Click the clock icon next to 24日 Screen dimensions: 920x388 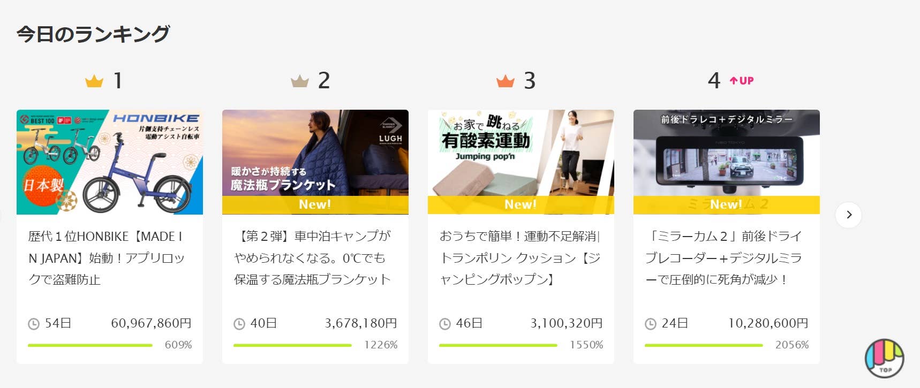pos(651,324)
